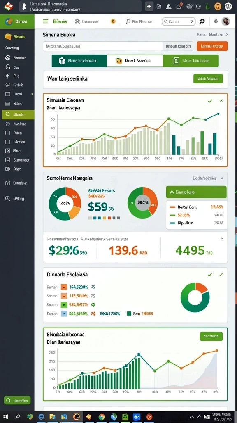237x423 pixels.
Task: Click the hamburger menu icon beside Bisnis
Action: (x=46, y=21)
